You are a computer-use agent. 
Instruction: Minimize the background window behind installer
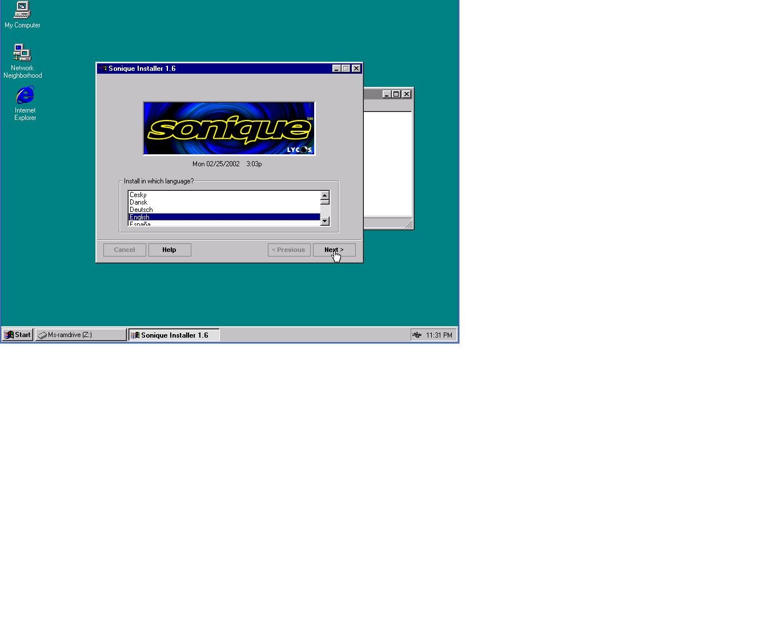pos(387,94)
